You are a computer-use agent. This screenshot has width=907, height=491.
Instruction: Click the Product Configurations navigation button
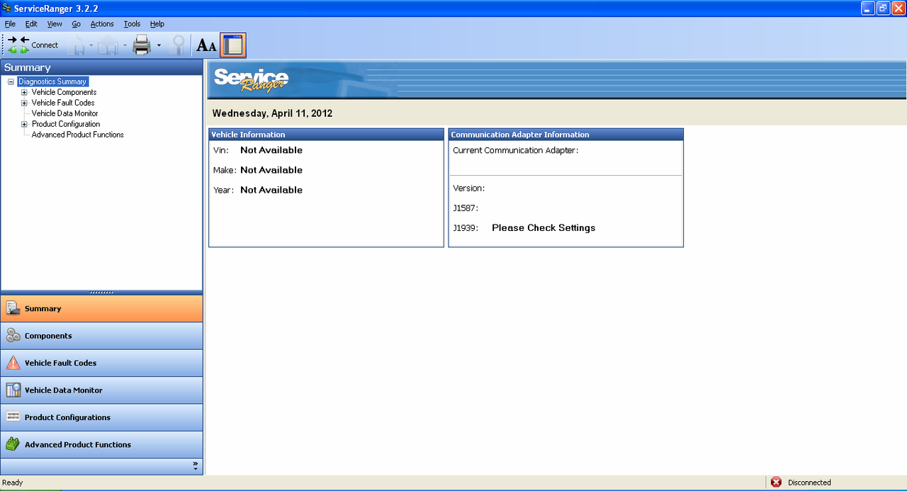101,417
